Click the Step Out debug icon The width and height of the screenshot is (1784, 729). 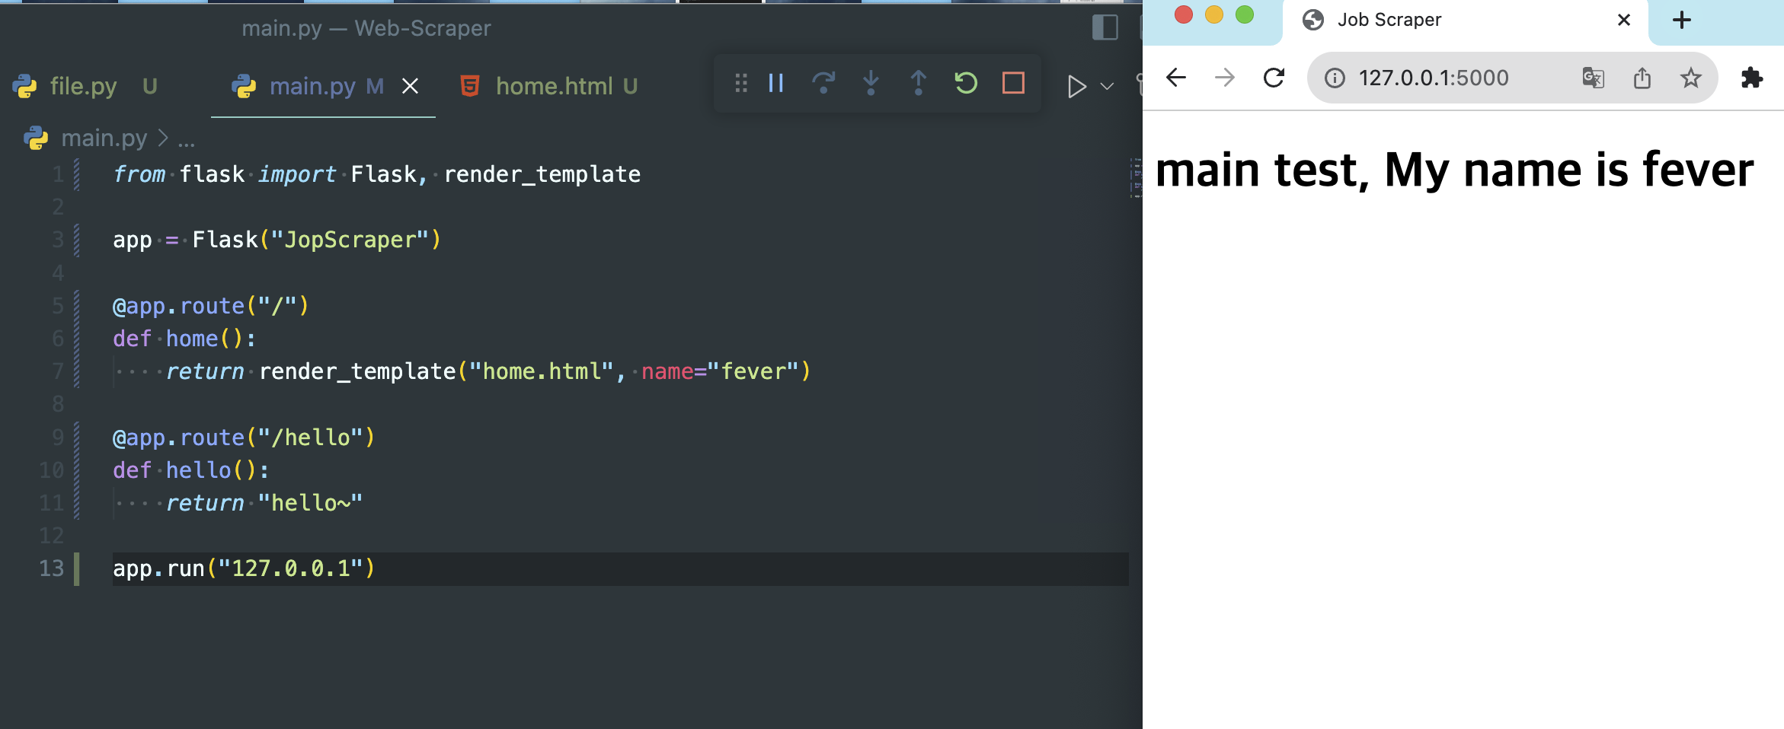pyautogui.click(x=919, y=83)
